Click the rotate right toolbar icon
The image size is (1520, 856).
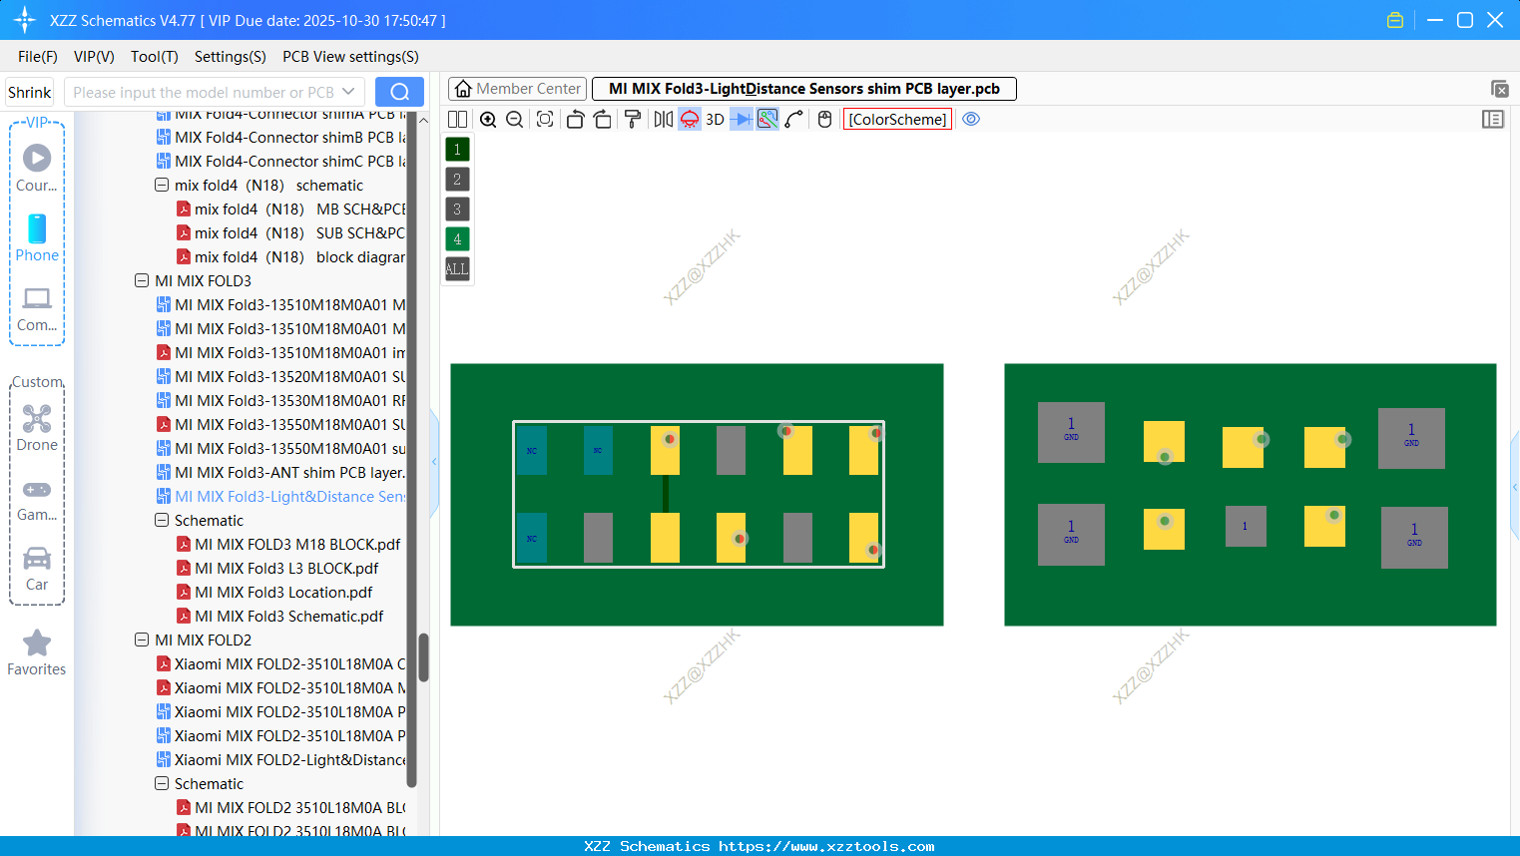click(x=602, y=119)
